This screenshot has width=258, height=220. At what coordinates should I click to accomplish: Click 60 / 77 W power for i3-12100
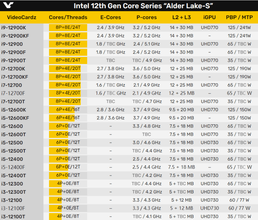(239, 200)
